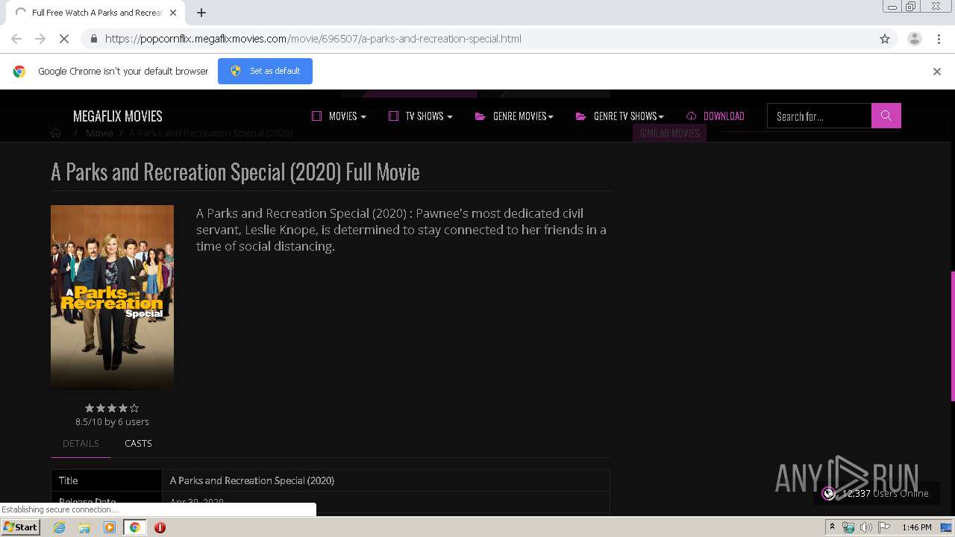The image size is (955, 537).
Task: Open Chrome user profile icon
Action: 914,39
